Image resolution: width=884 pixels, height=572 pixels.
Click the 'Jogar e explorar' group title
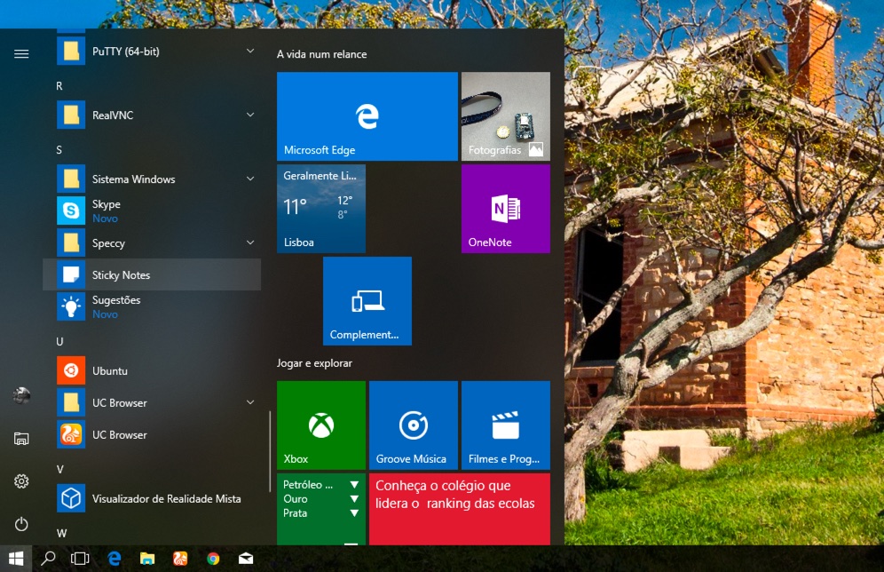point(314,363)
